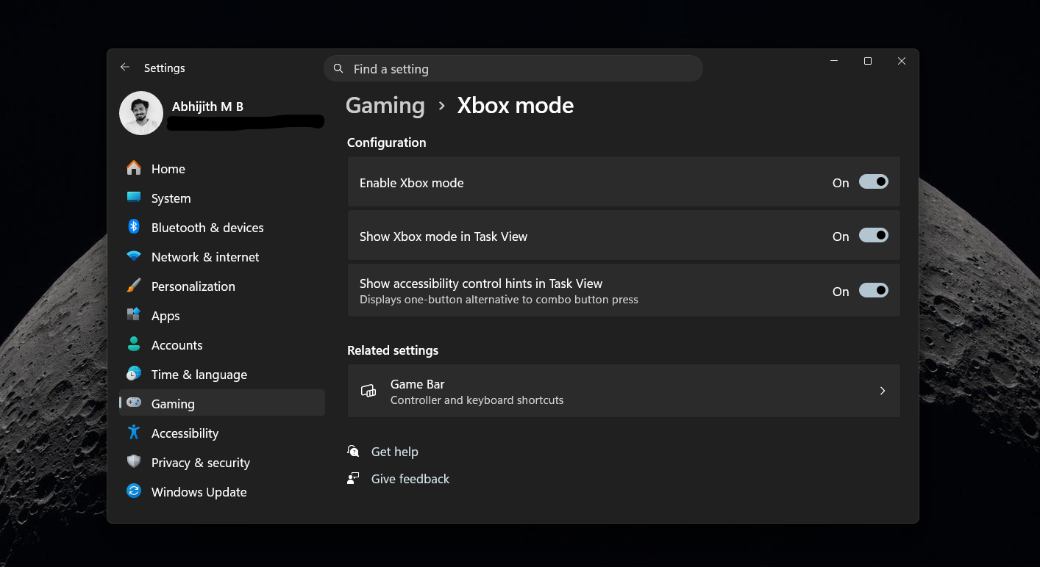Viewport: 1040px width, 567px height.
Task: Click the Xbox mode page title
Action: point(516,105)
